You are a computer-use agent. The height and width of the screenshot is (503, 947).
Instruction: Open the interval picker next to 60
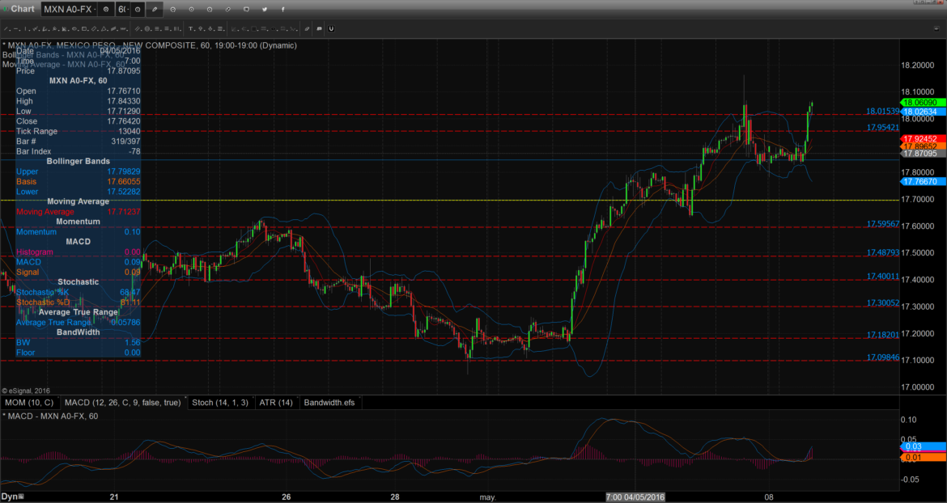point(138,10)
